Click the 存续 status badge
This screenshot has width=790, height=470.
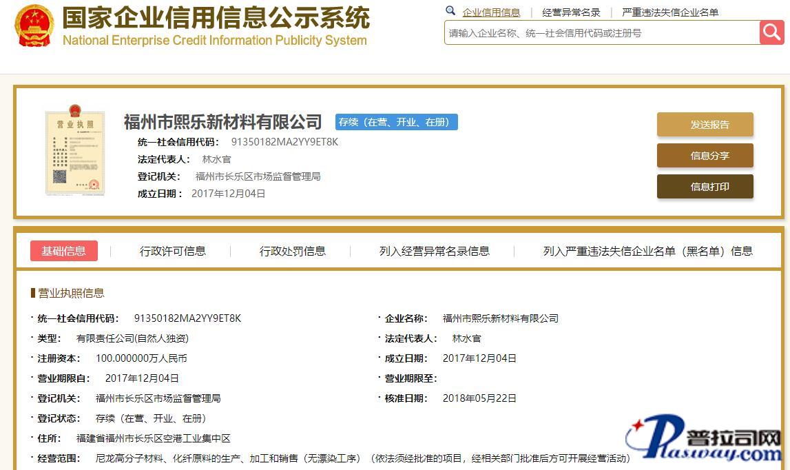(396, 122)
